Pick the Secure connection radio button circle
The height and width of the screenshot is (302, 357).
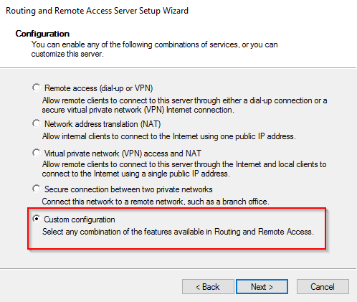pyautogui.click(x=37, y=189)
